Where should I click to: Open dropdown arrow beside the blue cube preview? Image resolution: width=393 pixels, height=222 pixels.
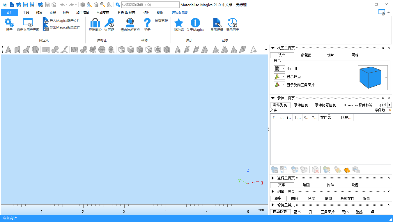386,78
